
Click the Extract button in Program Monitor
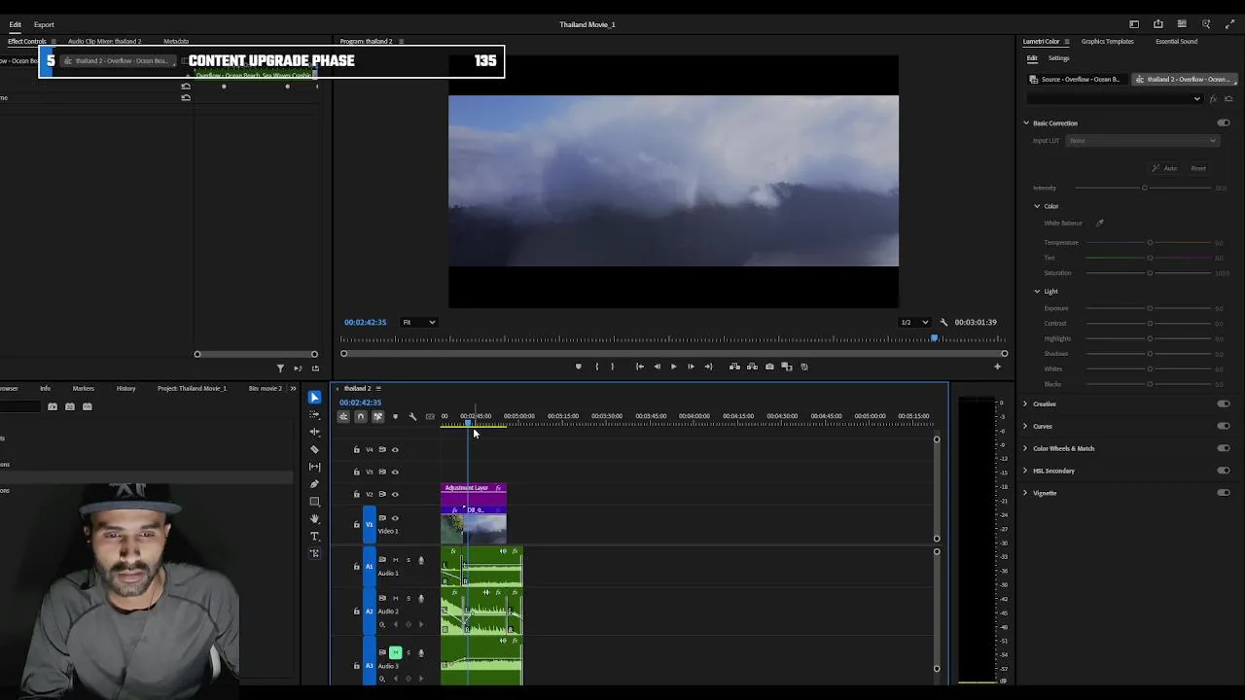[752, 367]
